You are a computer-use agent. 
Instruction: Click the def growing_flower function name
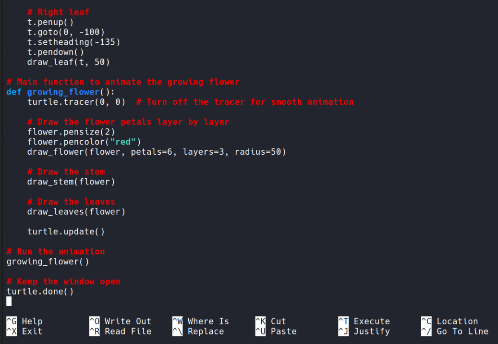point(63,92)
